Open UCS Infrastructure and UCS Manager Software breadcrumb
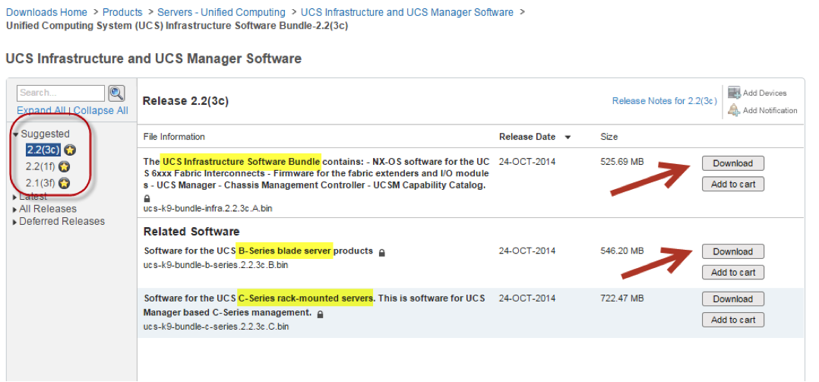Viewport: 819px width, 382px height. click(x=407, y=12)
